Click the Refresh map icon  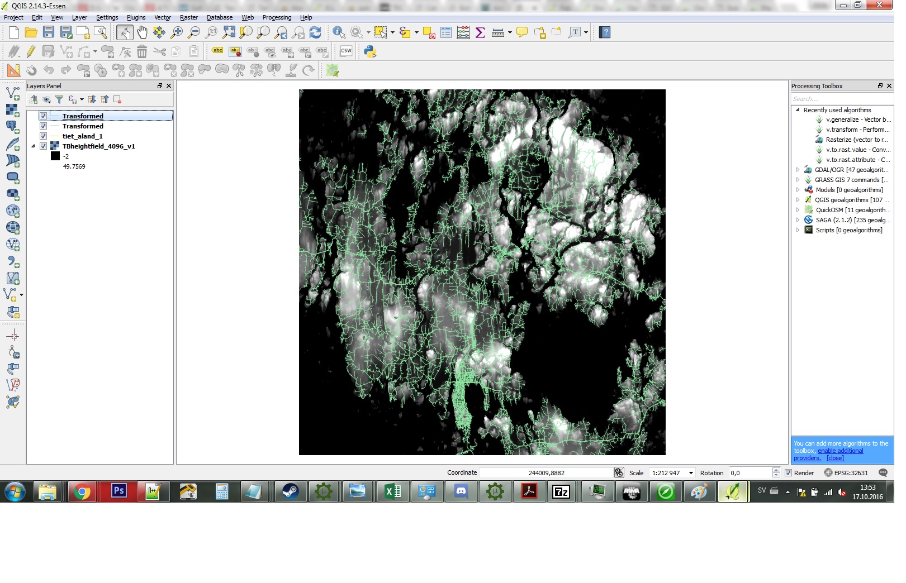(x=315, y=32)
